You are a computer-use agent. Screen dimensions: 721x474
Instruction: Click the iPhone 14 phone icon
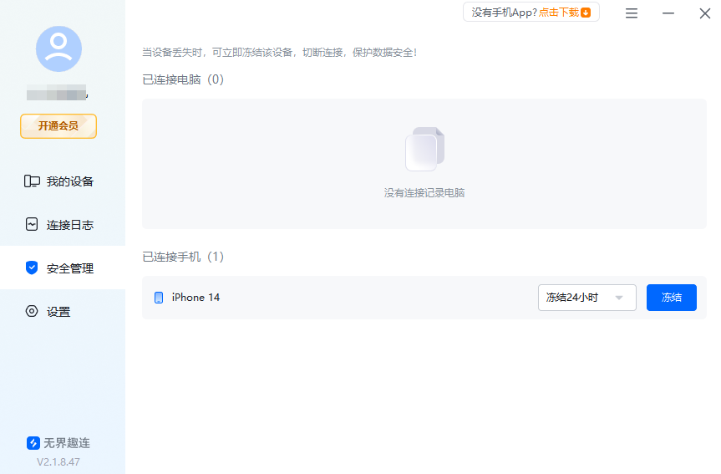(x=159, y=298)
